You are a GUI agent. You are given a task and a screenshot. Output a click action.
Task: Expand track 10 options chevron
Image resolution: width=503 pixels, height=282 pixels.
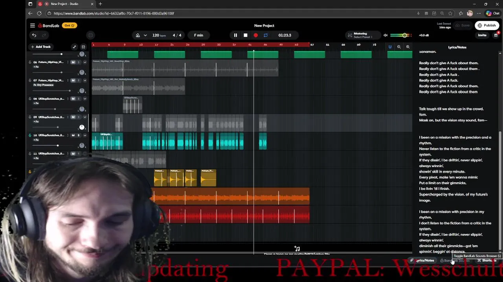click(x=85, y=135)
